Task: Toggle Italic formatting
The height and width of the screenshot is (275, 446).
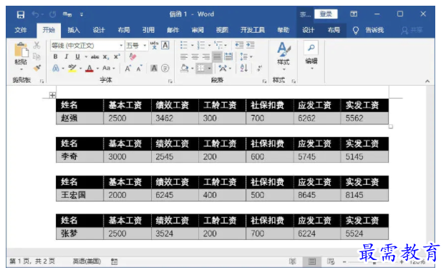Action: [x=67, y=56]
